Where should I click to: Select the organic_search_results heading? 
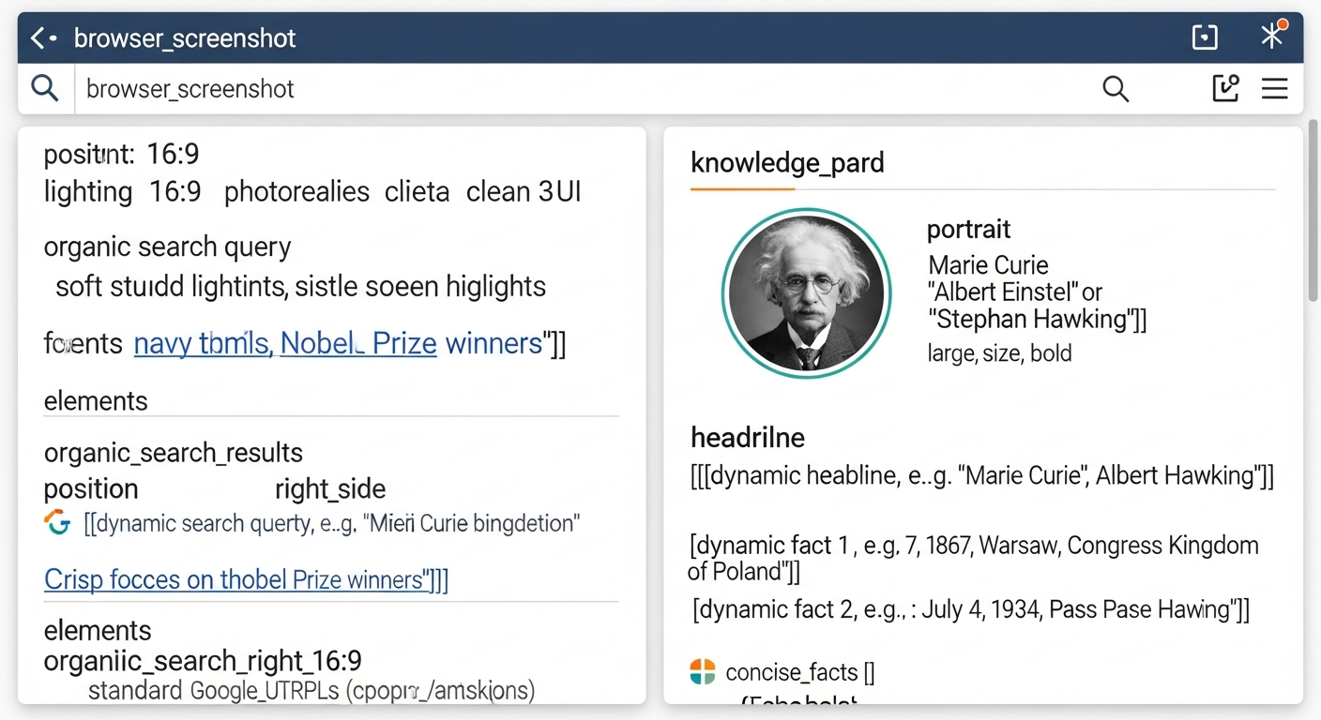[174, 453]
